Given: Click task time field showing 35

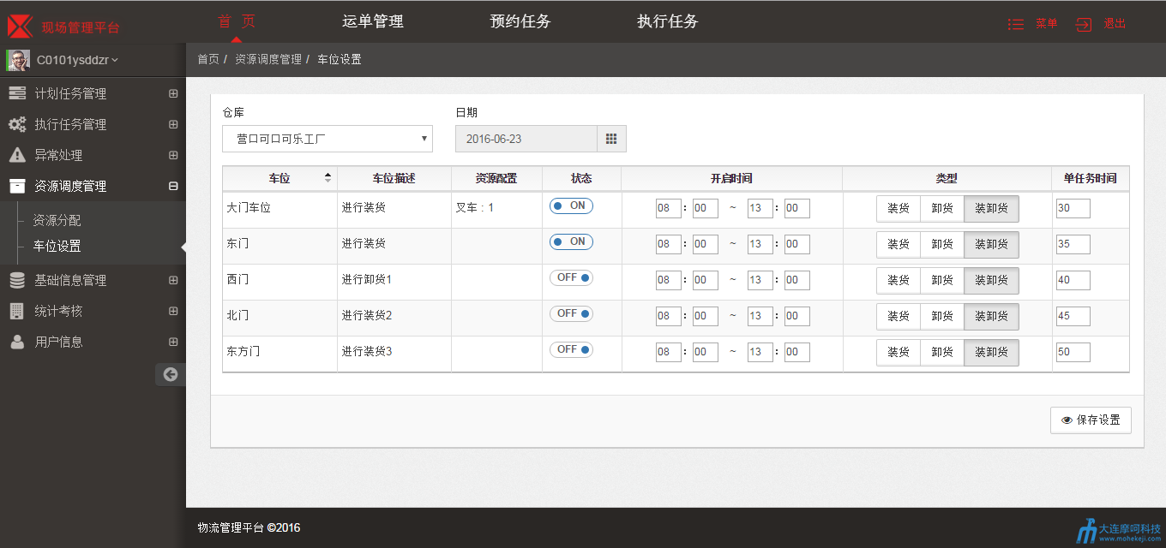Looking at the screenshot, I should pos(1073,244).
